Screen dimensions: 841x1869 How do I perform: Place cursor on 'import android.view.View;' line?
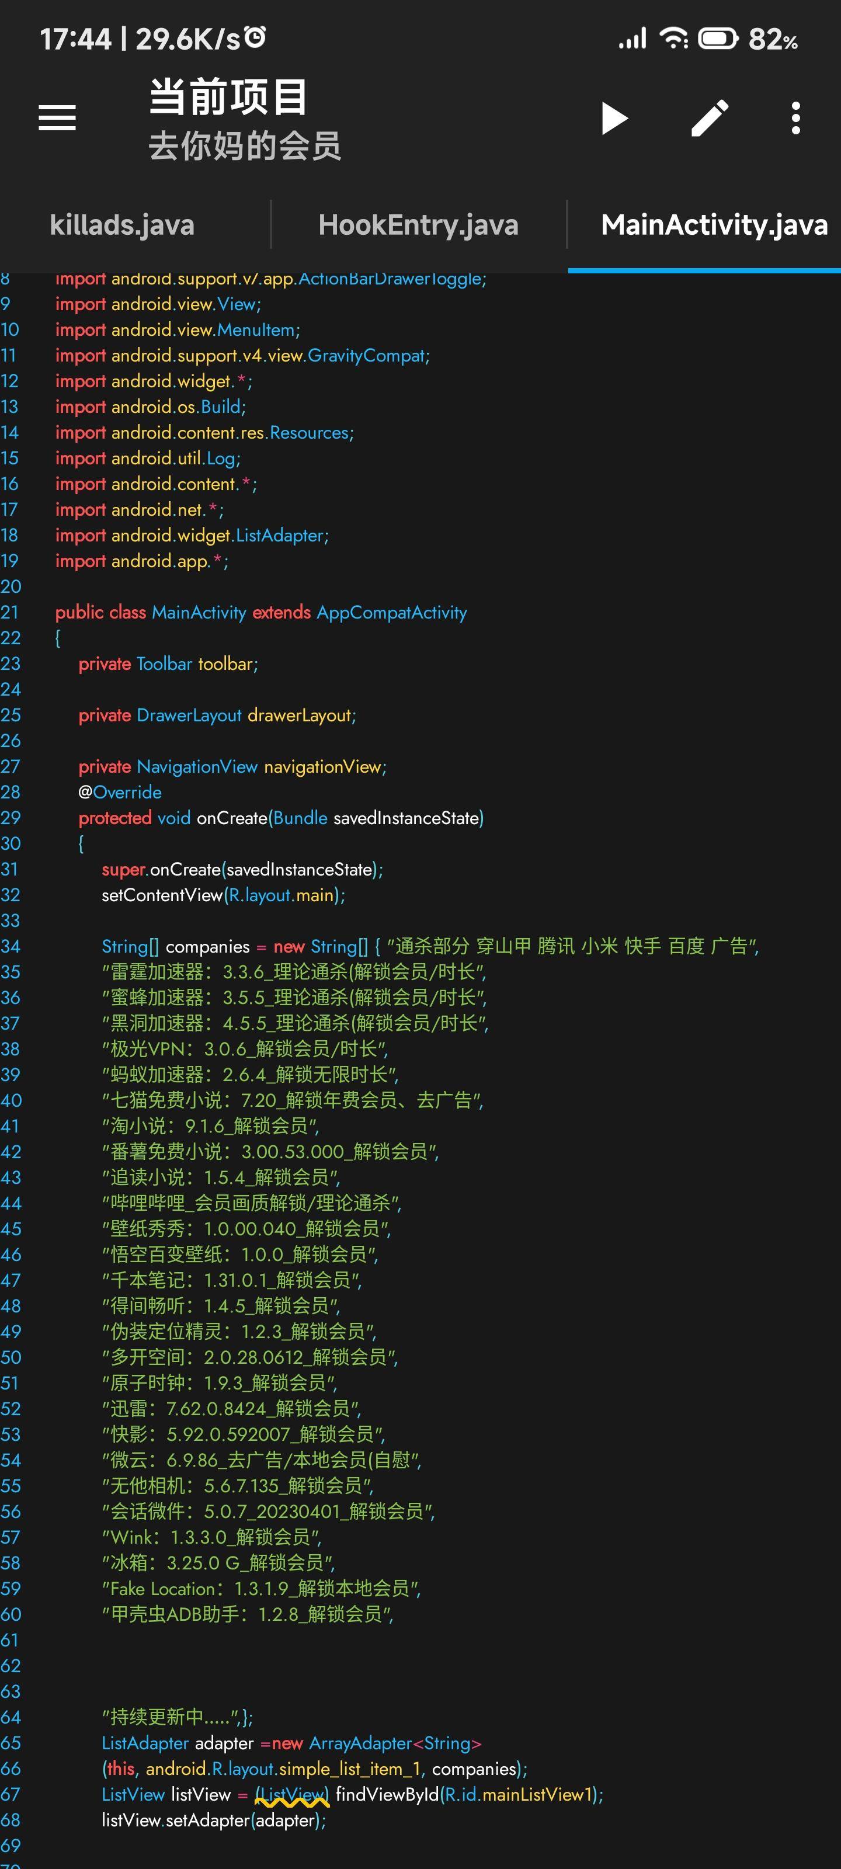pos(158,304)
